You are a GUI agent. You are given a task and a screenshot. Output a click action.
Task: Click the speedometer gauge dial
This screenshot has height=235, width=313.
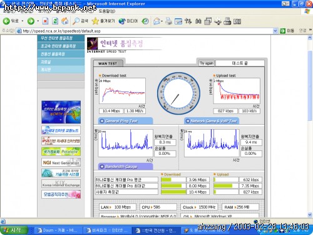(x=178, y=93)
